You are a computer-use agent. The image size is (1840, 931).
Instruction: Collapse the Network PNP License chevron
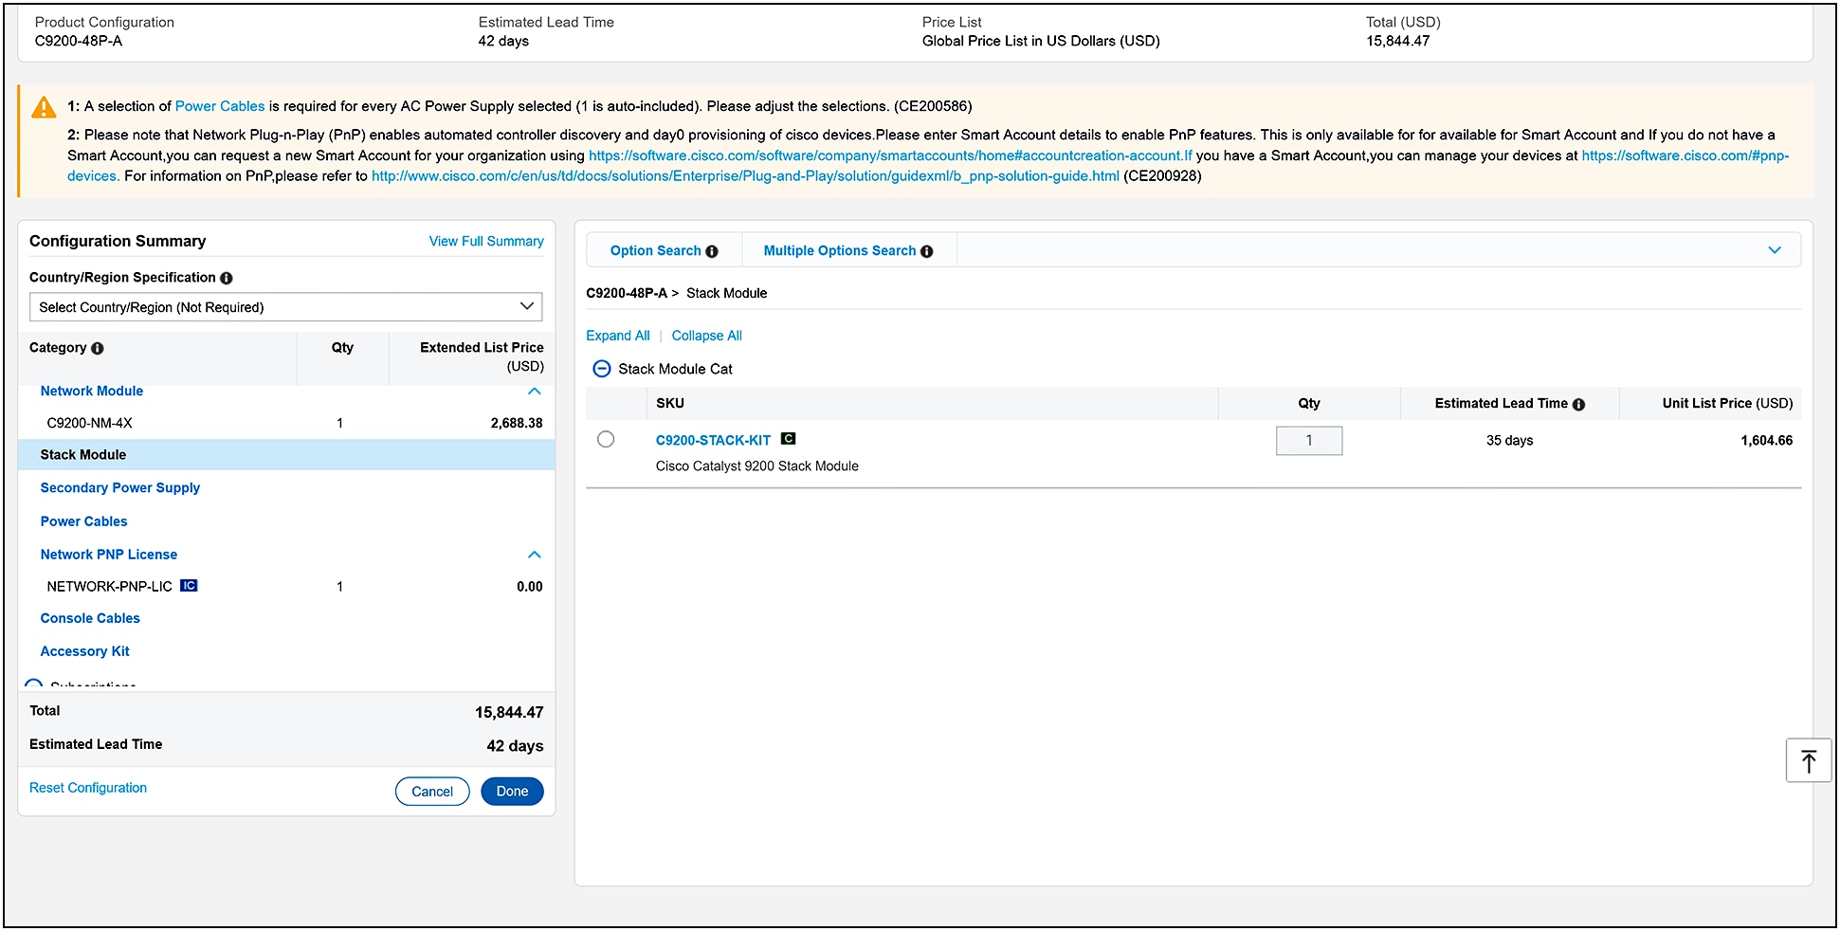tap(535, 555)
